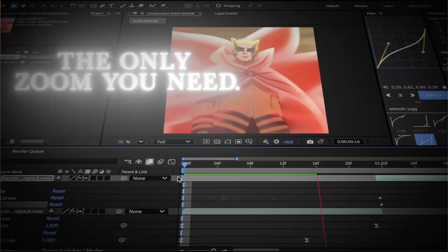
Task: Click the 0:00:00:16 preview time
Action: click(348, 142)
